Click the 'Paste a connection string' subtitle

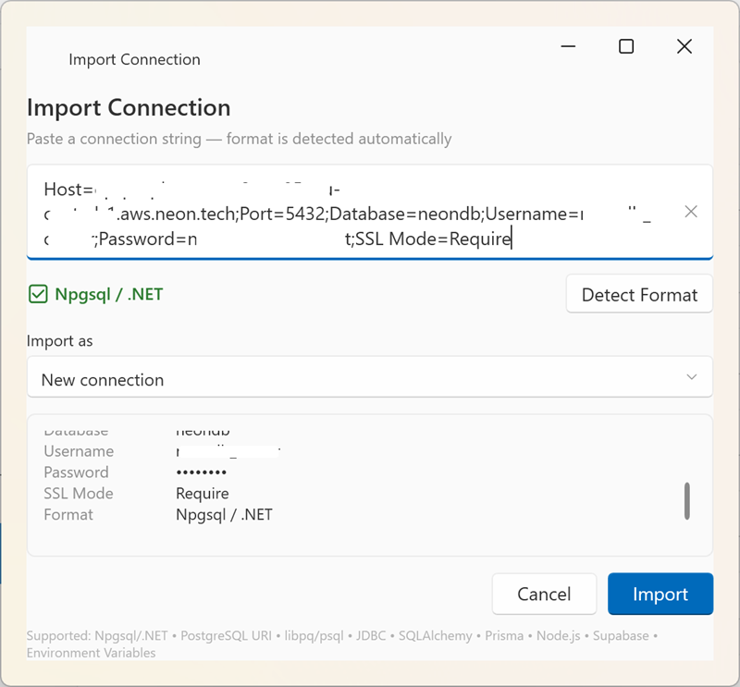click(x=239, y=139)
